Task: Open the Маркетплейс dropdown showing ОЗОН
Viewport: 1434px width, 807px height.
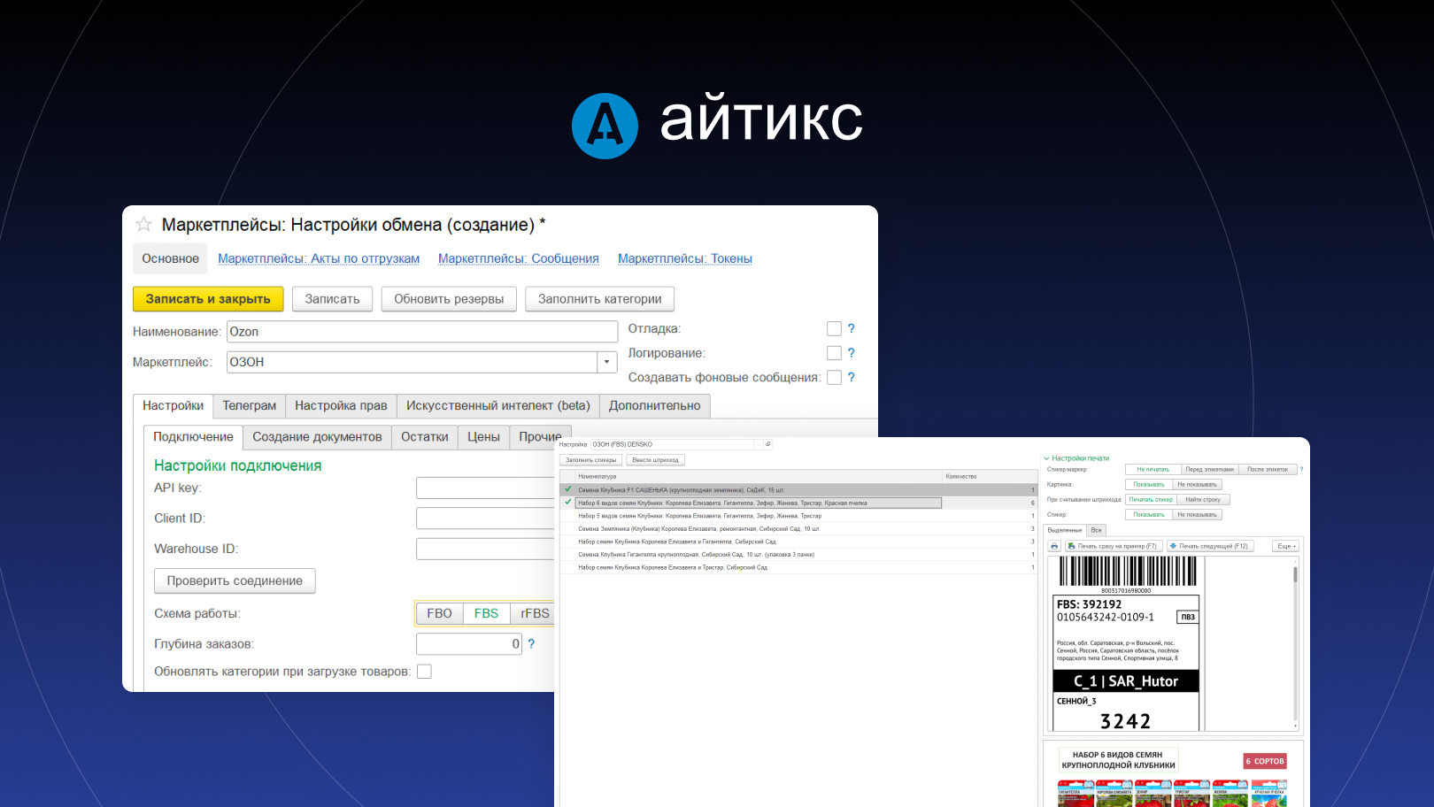Action: [605, 362]
